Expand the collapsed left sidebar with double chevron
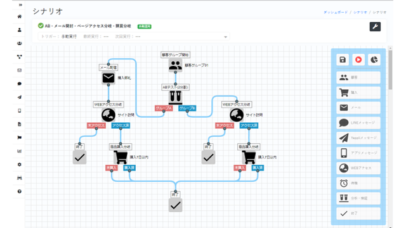 click(x=20, y=5)
